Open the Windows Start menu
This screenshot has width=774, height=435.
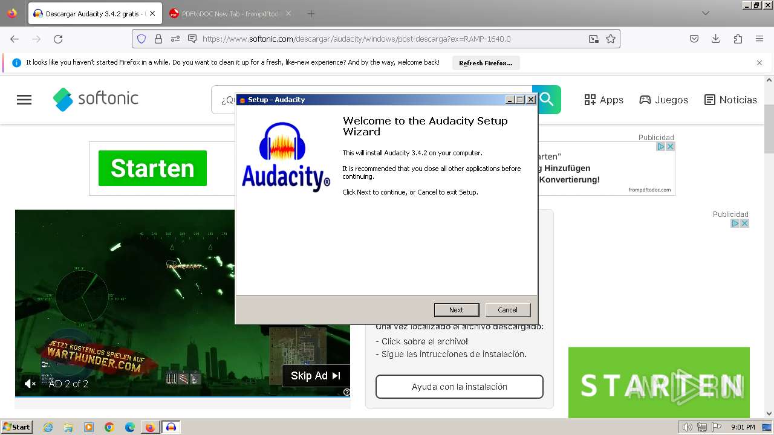click(x=16, y=427)
